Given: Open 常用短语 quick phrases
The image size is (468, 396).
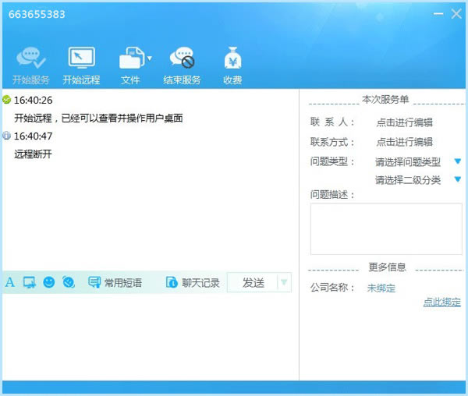Looking at the screenshot, I should pyautogui.click(x=115, y=283).
